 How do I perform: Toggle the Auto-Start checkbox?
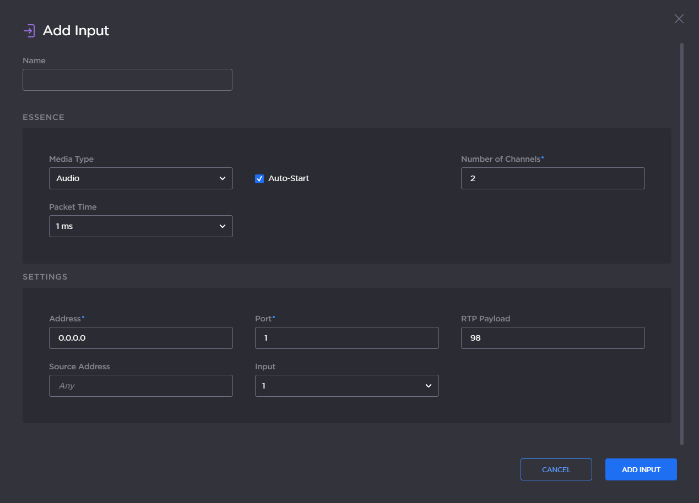pos(259,178)
